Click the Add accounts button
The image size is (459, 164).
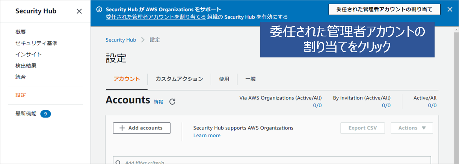click(x=142, y=128)
